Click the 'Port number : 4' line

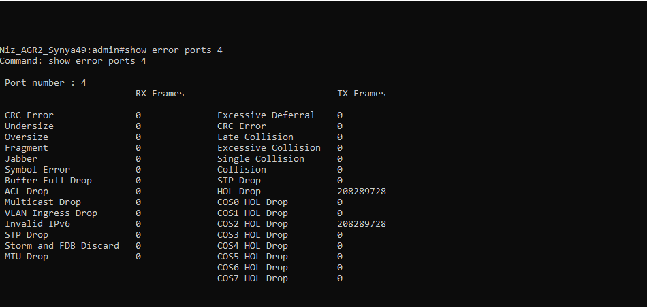click(x=46, y=83)
